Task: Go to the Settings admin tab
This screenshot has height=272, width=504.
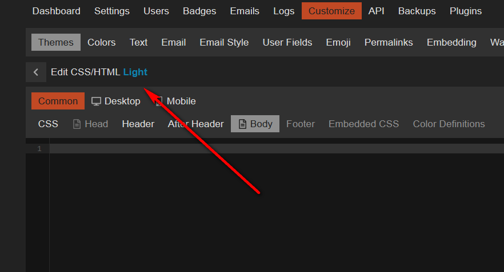Action: (112, 11)
